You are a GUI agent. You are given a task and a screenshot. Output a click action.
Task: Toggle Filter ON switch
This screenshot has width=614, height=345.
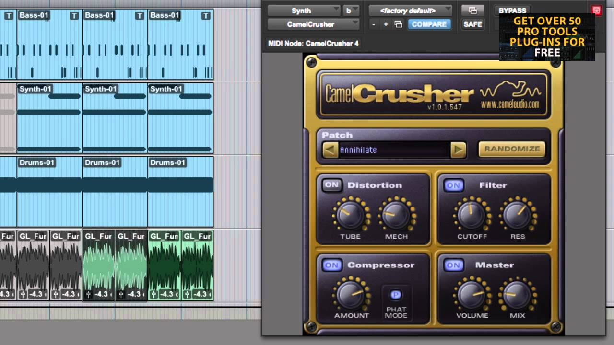click(x=453, y=185)
